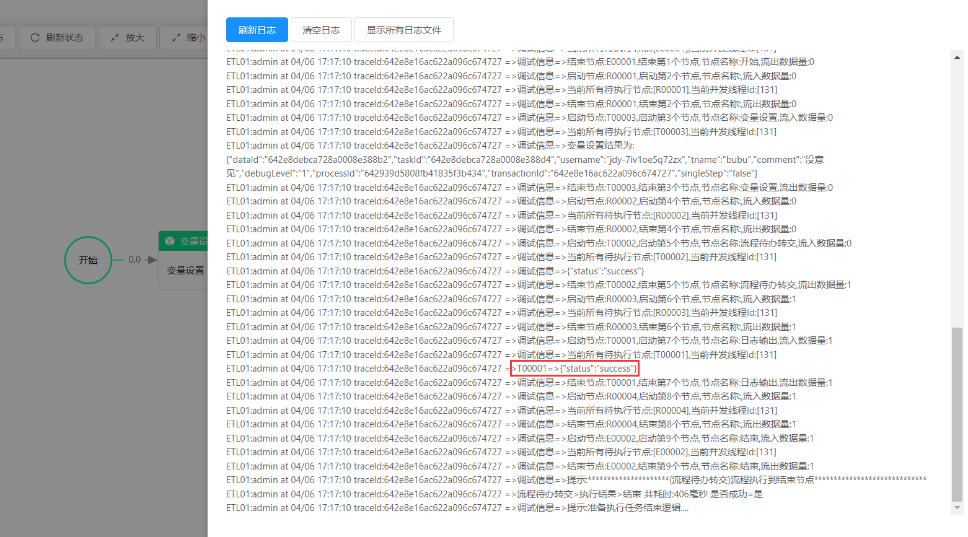Click the refresh icon on 刷新状态
This screenshot has height=537, width=968.
(x=35, y=38)
